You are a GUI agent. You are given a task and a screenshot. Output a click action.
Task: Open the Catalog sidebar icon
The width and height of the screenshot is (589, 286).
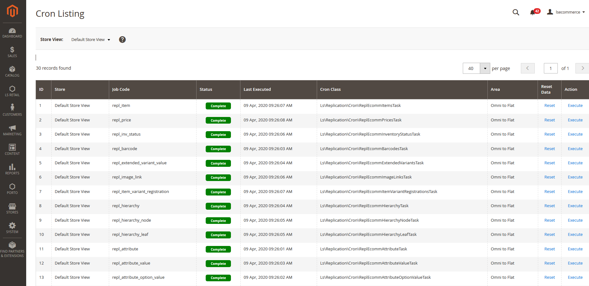(x=12, y=72)
